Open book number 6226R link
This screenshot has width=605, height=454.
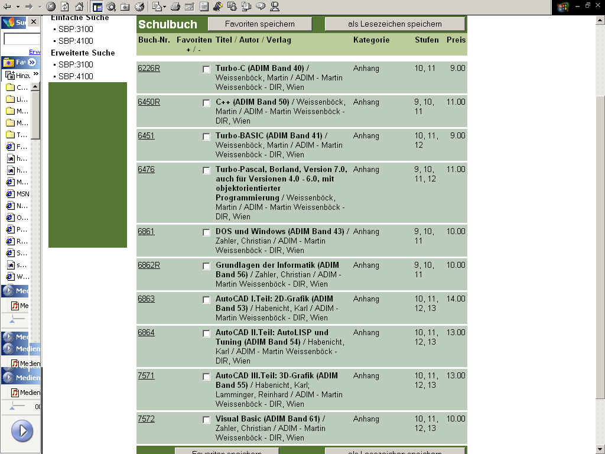click(x=148, y=69)
